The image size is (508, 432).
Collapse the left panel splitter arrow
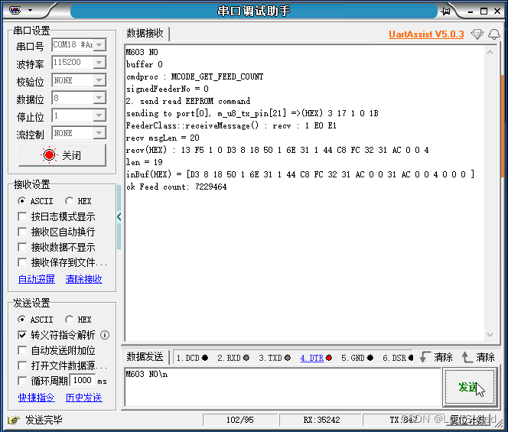119,216
